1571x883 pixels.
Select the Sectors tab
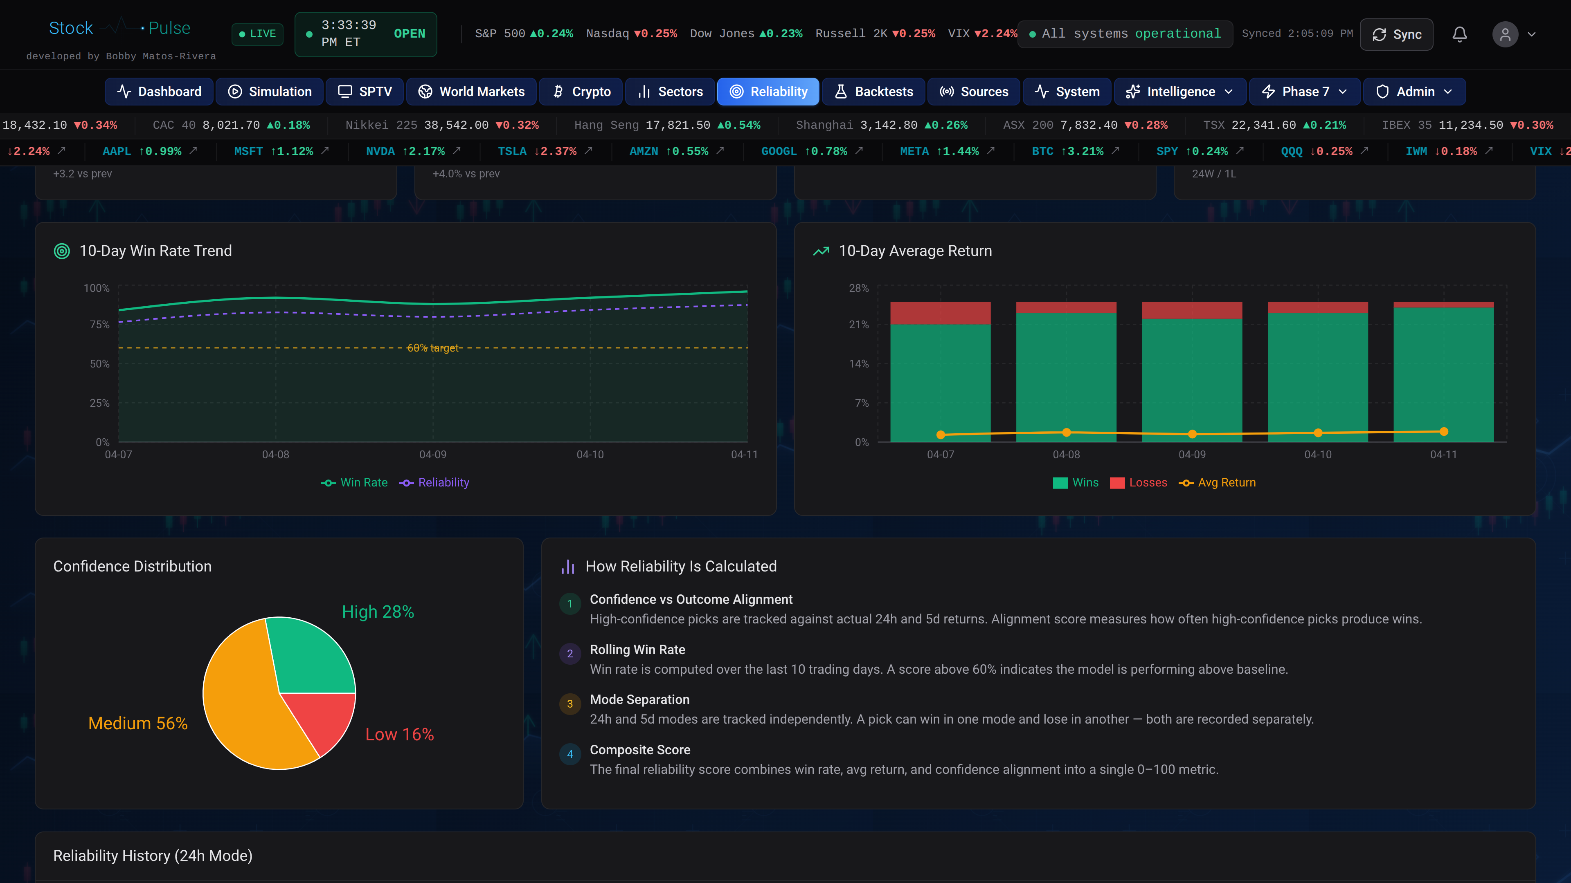[670, 92]
